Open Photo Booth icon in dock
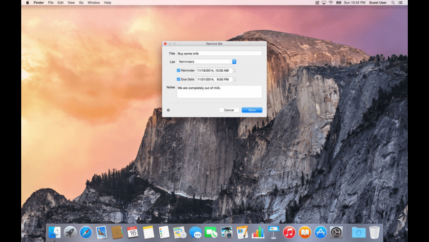Viewport: 429px width, 242px height. pyautogui.click(x=226, y=233)
